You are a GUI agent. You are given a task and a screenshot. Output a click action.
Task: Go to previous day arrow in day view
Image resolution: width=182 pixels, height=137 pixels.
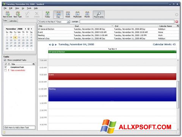pos(50,44)
